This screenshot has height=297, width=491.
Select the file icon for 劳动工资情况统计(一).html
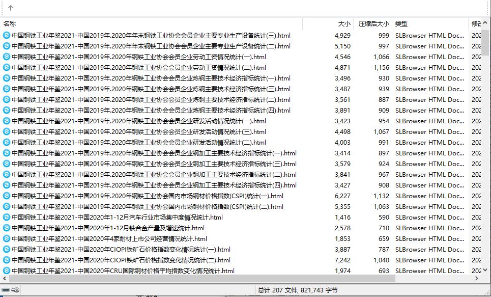[x=6, y=57]
